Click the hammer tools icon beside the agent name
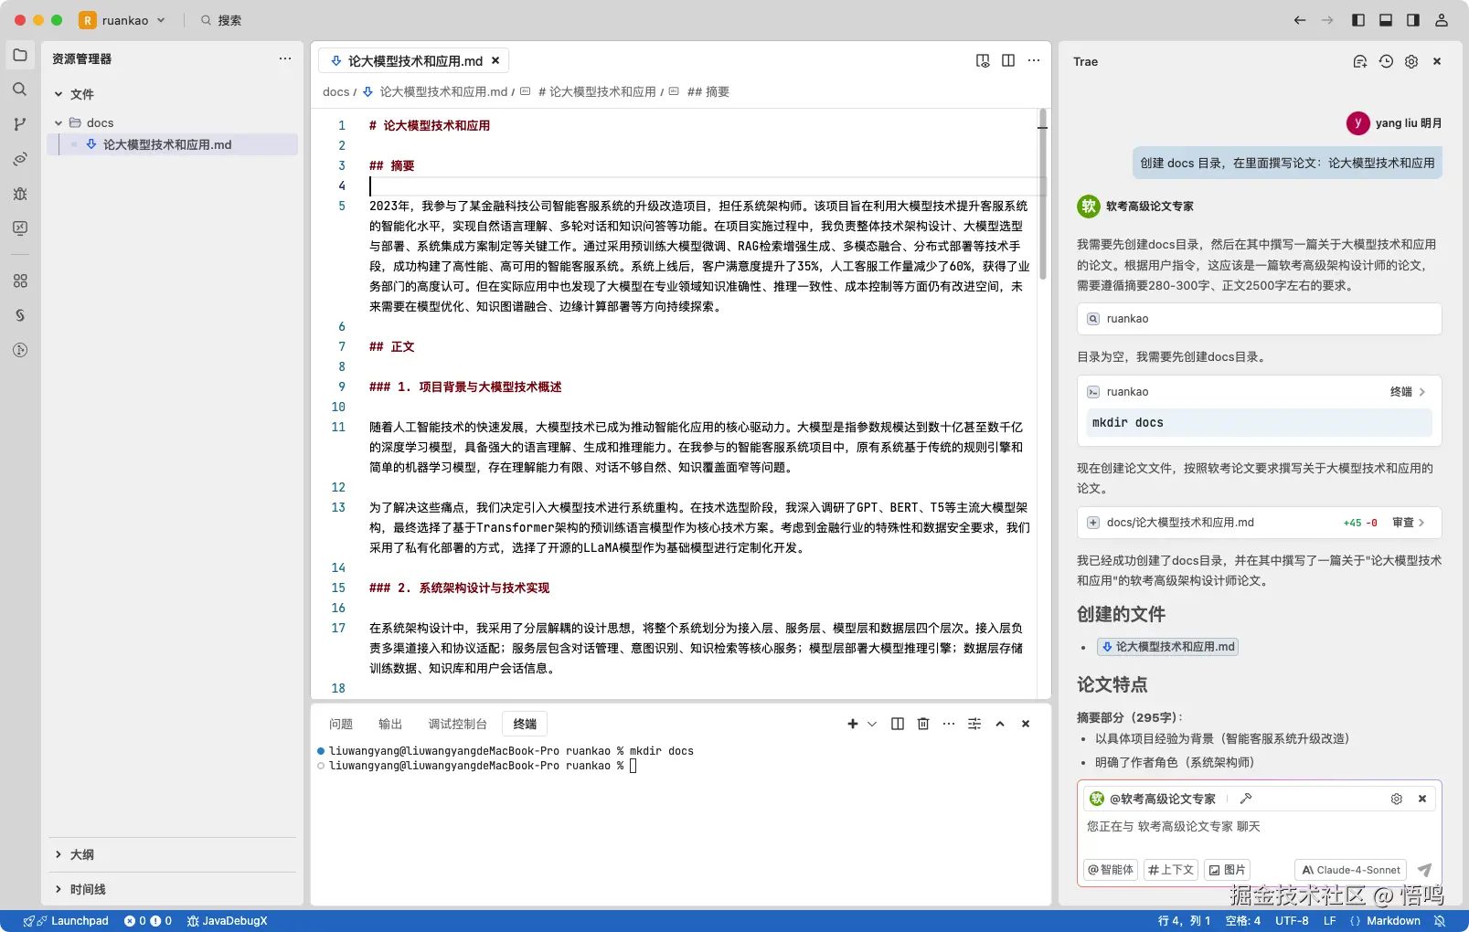This screenshot has height=932, width=1469. coord(1246,799)
